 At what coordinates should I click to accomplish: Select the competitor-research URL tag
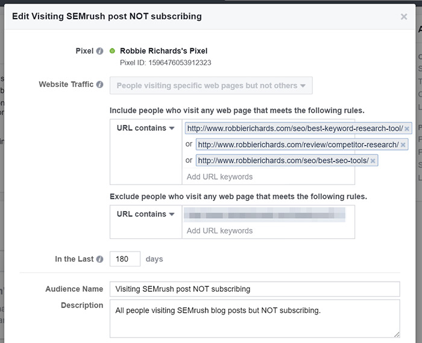click(x=298, y=145)
